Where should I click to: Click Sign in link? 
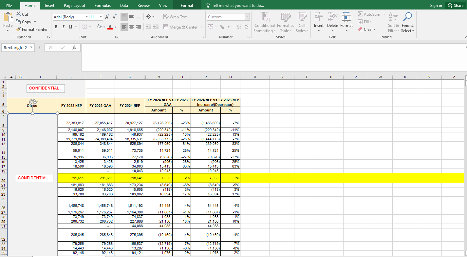(x=436, y=5)
